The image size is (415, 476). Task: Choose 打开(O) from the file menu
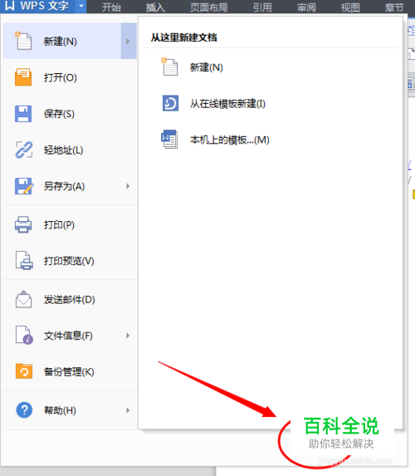click(70, 77)
